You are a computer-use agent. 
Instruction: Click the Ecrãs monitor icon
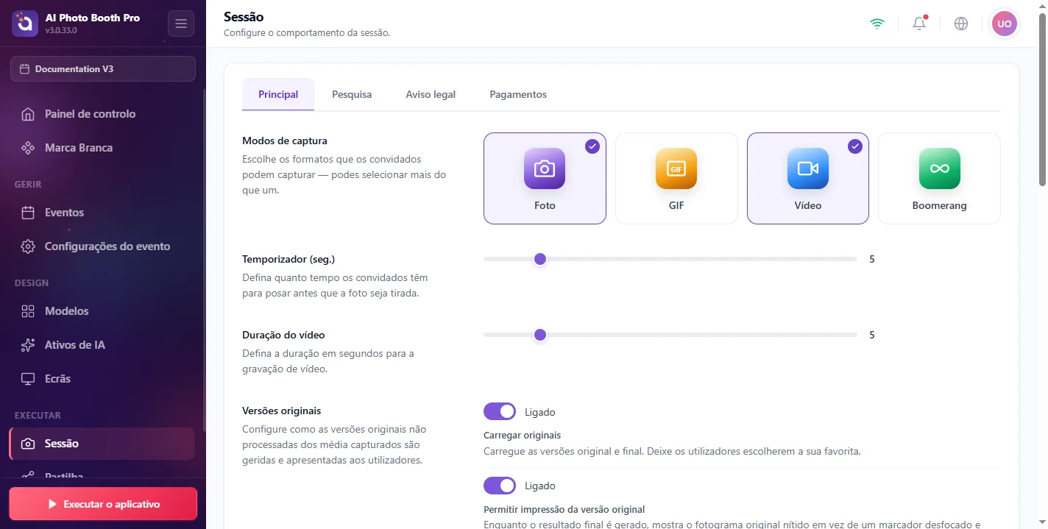[28, 379]
